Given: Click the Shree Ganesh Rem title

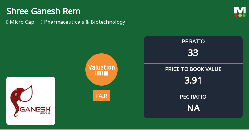Looking at the screenshot, I should pos(43,11).
